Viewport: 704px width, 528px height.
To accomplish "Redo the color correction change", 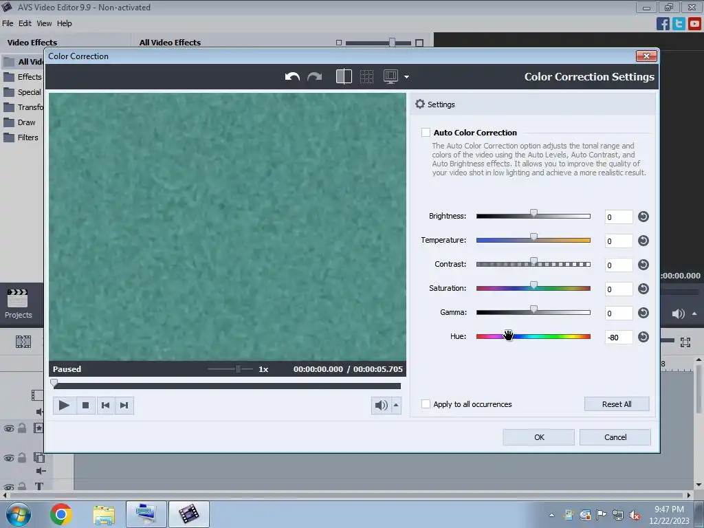I will (x=315, y=77).
